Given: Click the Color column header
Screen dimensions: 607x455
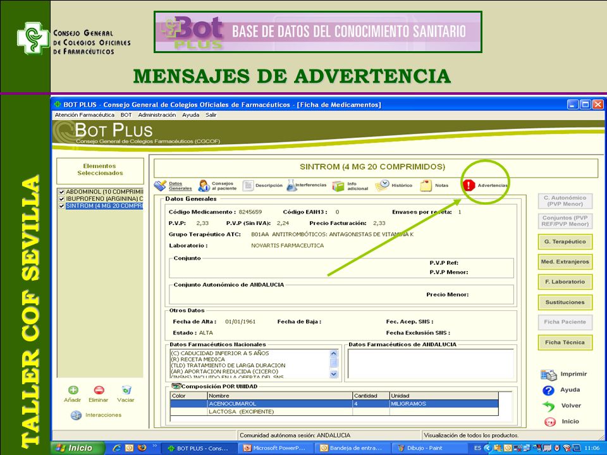Looking at the screenshot, I should (189, 396).
